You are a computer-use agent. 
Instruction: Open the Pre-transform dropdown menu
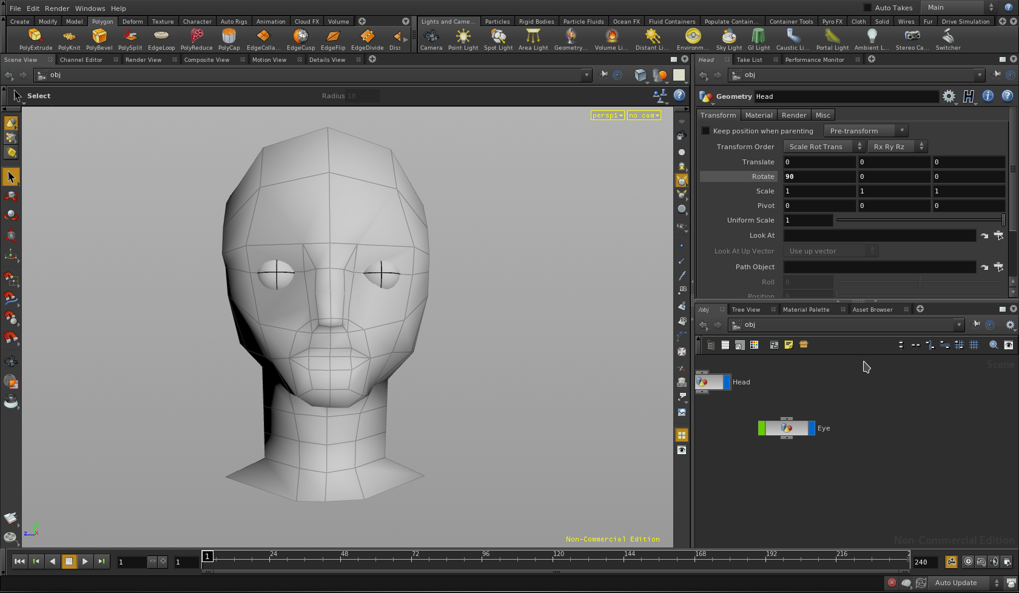[866, 131]
